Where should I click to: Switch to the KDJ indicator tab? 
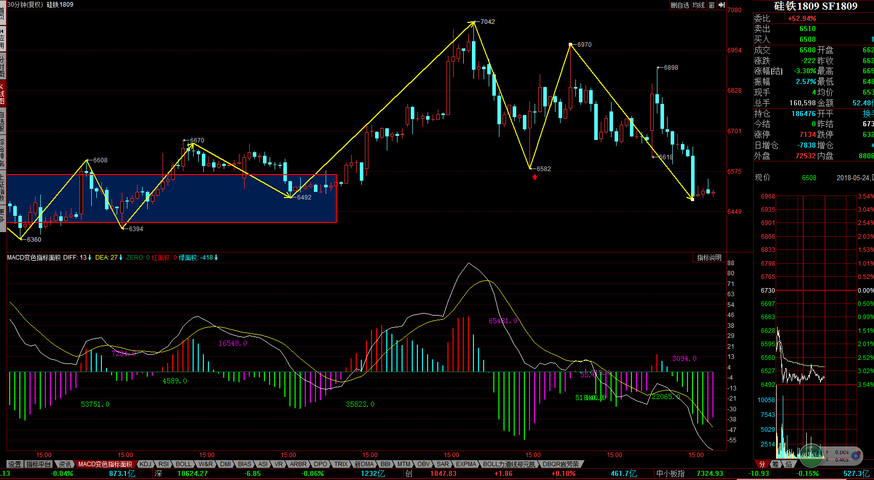(x=146, y=464)
